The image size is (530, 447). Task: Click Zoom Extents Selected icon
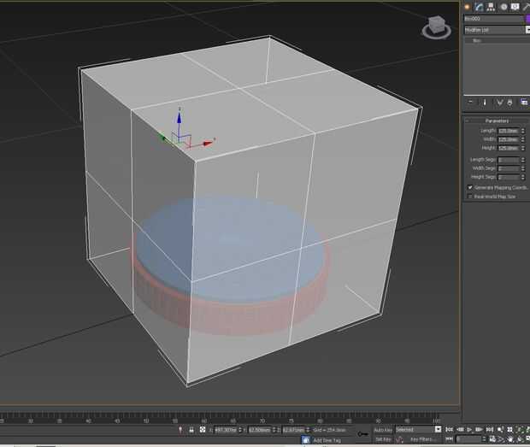[520, 429]
